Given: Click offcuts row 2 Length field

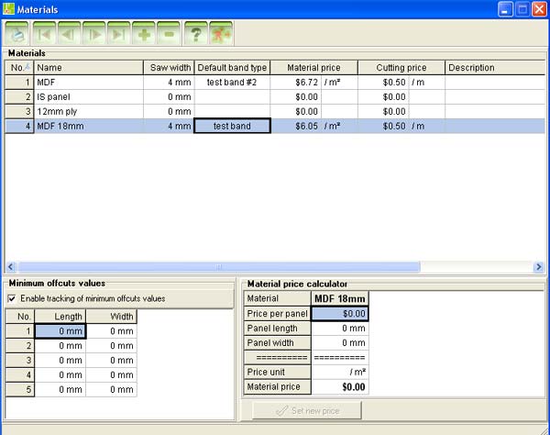Looking at the screenshot, I should [x=60, y=346].
